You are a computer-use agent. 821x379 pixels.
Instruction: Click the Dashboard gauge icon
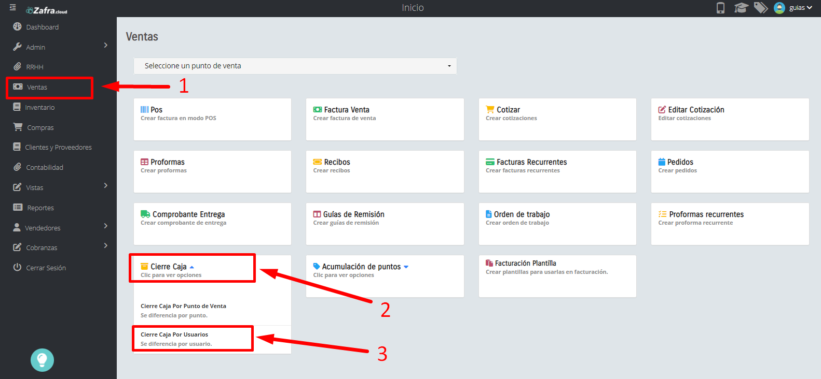pos(17,26)
